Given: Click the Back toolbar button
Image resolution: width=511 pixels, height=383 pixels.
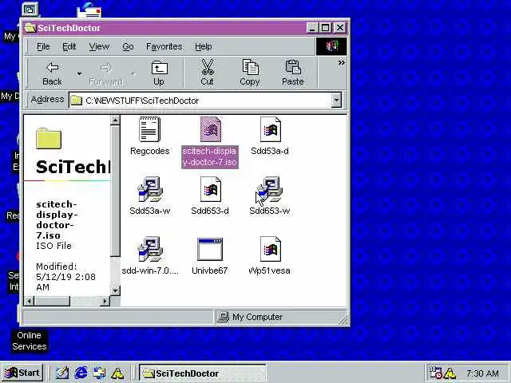Looking at the screenshot, I should coord(52,73).
